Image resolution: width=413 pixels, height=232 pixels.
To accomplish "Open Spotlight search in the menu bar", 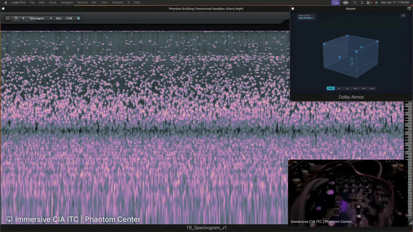I will (x=362, y=2).
